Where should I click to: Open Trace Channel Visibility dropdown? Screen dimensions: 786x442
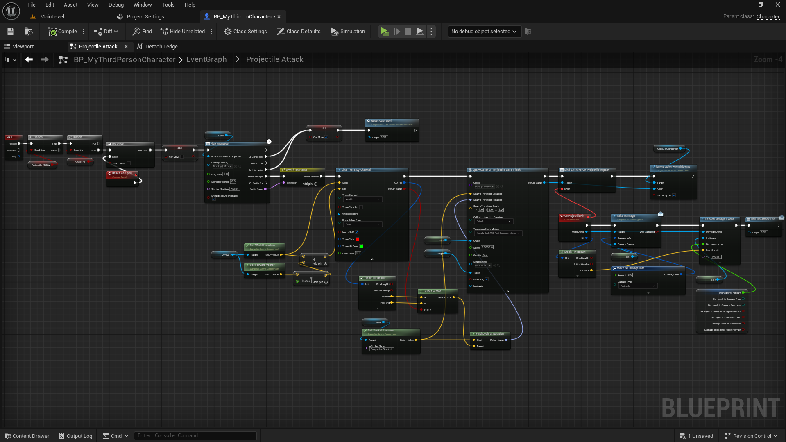pos(362,199)
